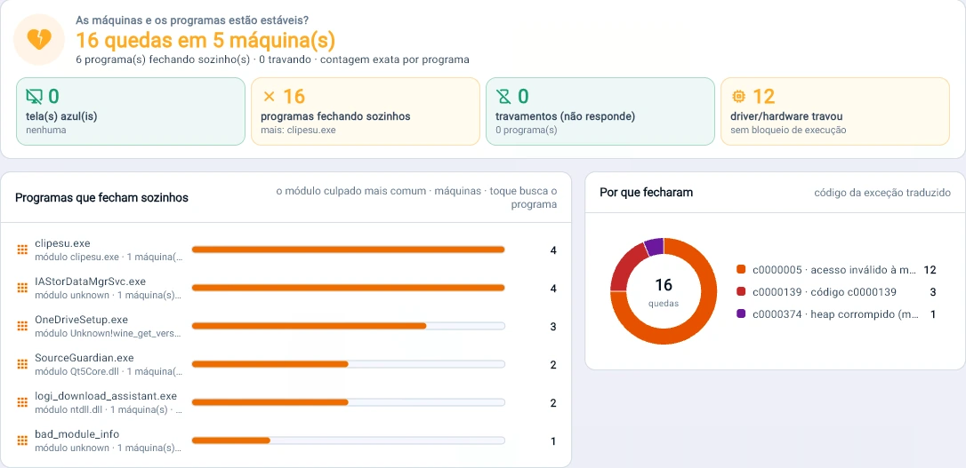Click the X icon beside 16
Screen dimensions: 966x468
(x=269, y=97)
